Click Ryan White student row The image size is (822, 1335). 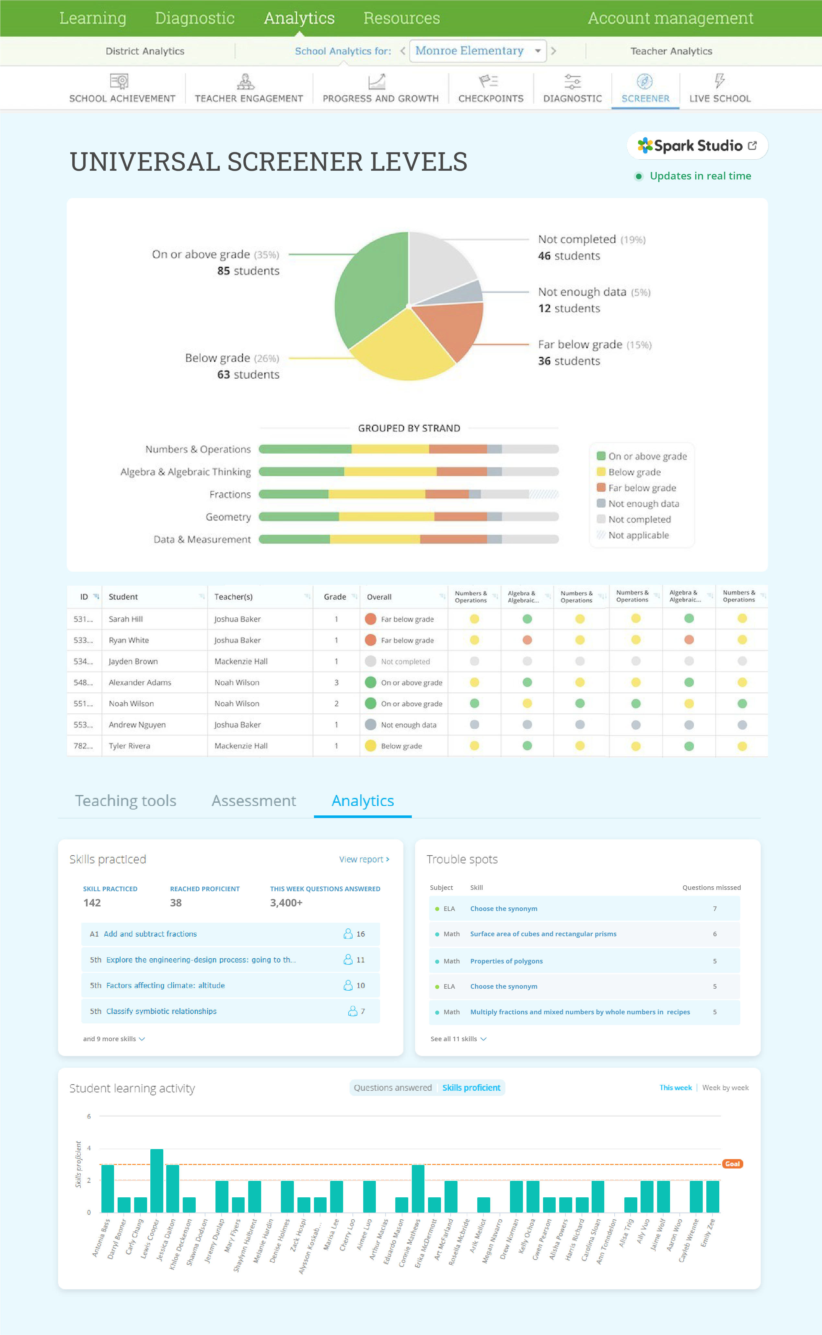pos(417,640)
